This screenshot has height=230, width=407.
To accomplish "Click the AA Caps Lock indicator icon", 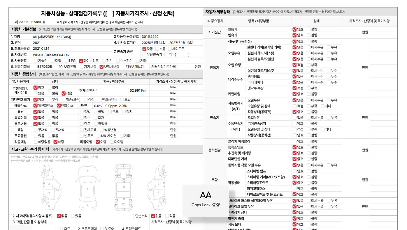I will click(206, 195).
